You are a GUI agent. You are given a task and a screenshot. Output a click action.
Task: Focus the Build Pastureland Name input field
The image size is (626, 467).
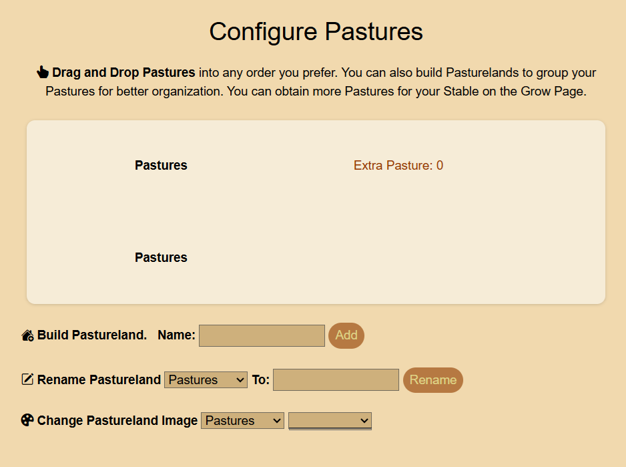[262, 335]
